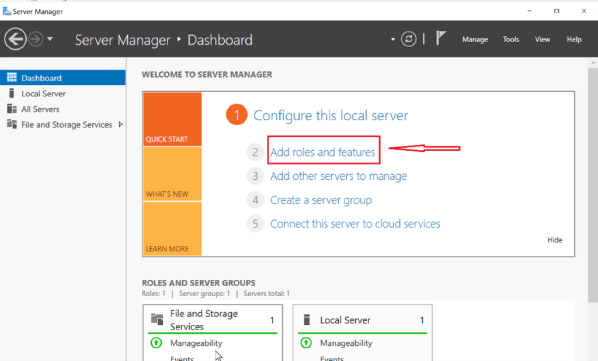Click Connect this server to cloud services
Screen dimensions: 598x361
pyautogui.click(x=355, y=224)
